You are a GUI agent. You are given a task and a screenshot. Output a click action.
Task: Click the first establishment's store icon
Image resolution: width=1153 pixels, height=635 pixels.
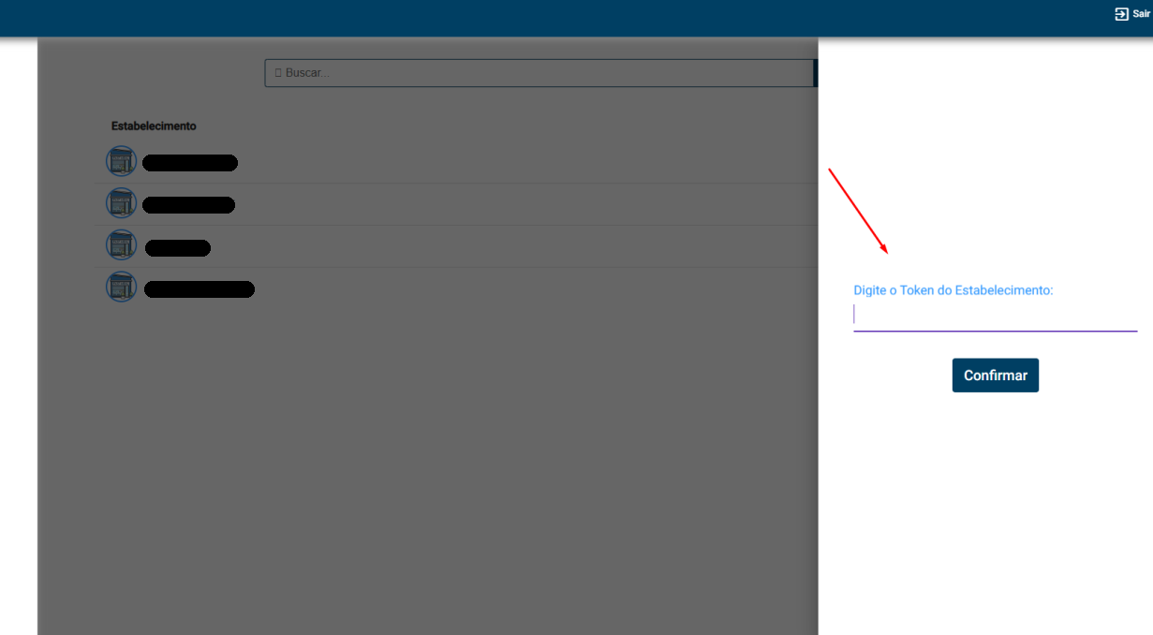[x=121, y=161]
